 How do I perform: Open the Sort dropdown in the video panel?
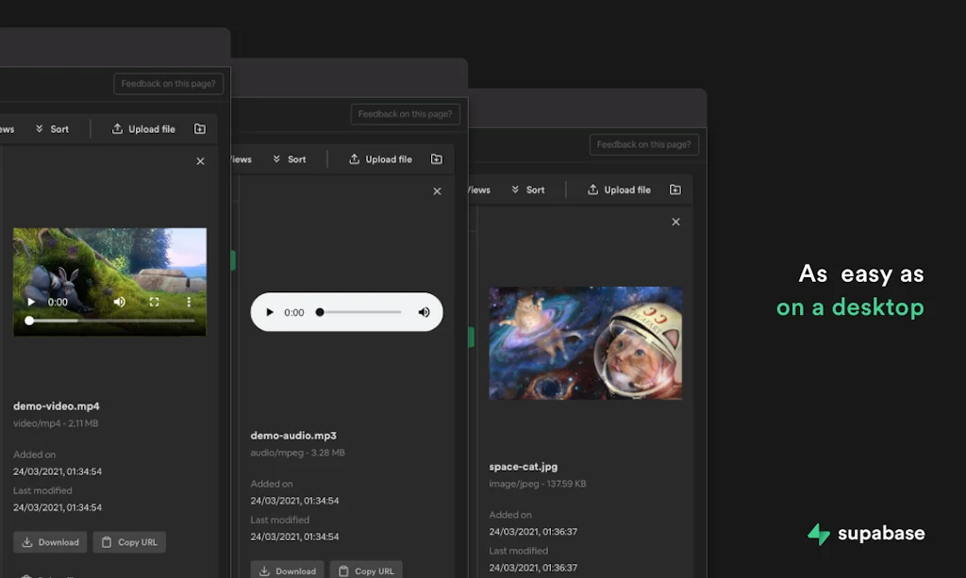coord(54,128)
